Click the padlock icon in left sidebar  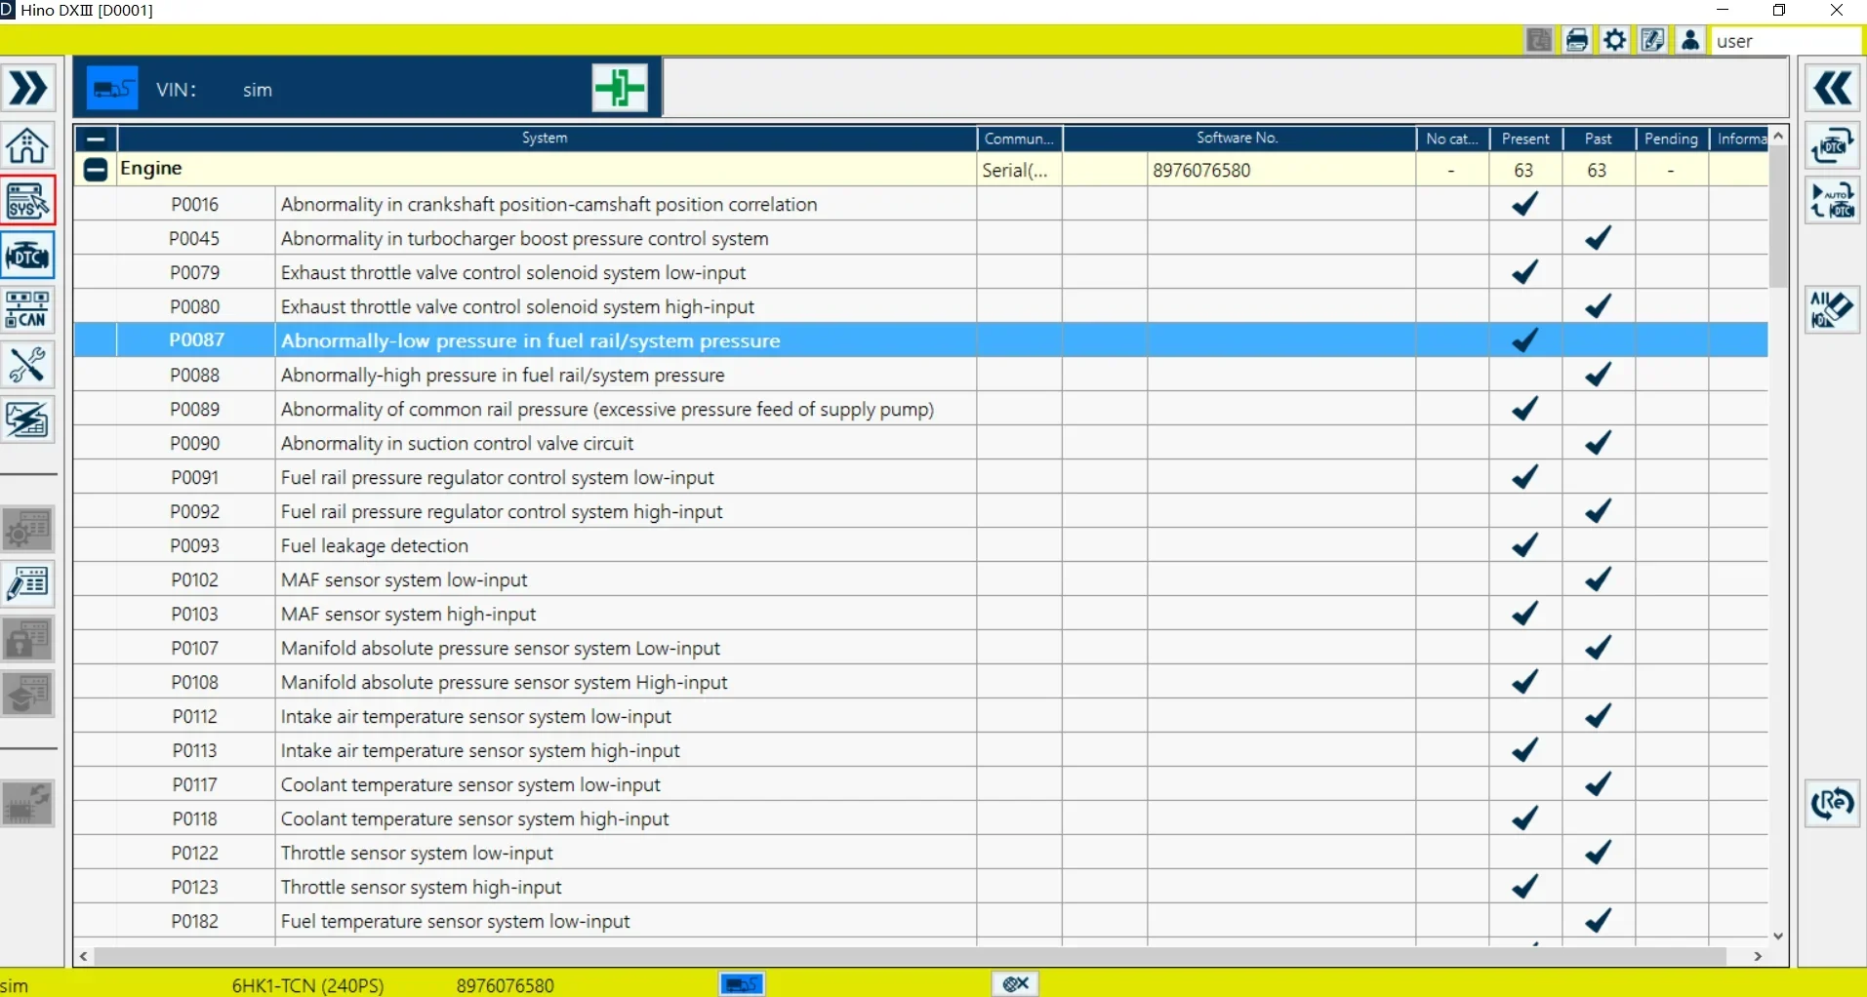click(x=28, y=640)
